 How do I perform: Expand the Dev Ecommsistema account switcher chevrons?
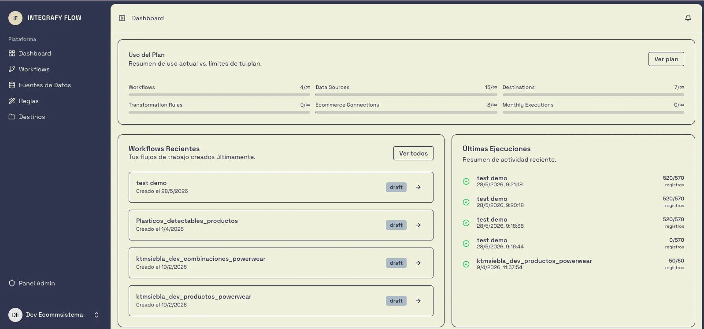pyautogui.click(x=96, y=315)
